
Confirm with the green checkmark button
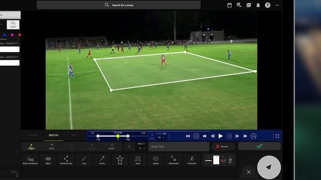tap(259, 146)
